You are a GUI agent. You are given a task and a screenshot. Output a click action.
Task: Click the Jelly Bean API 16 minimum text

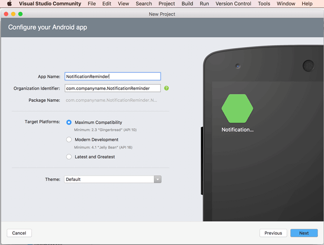[103, 148]
